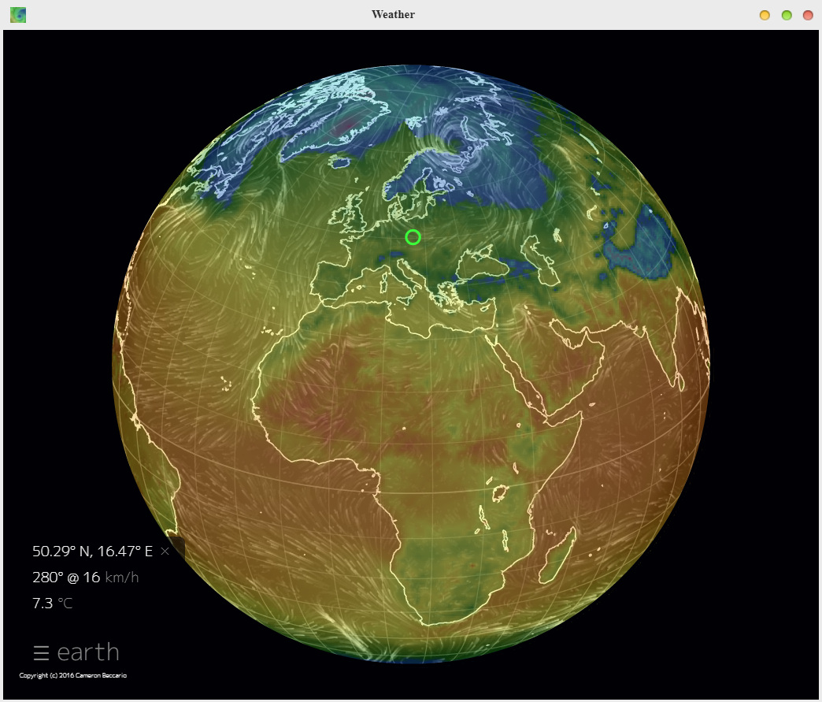Click the green location marker circle
The height and width of the screenshot is (702, 822).
413,237
